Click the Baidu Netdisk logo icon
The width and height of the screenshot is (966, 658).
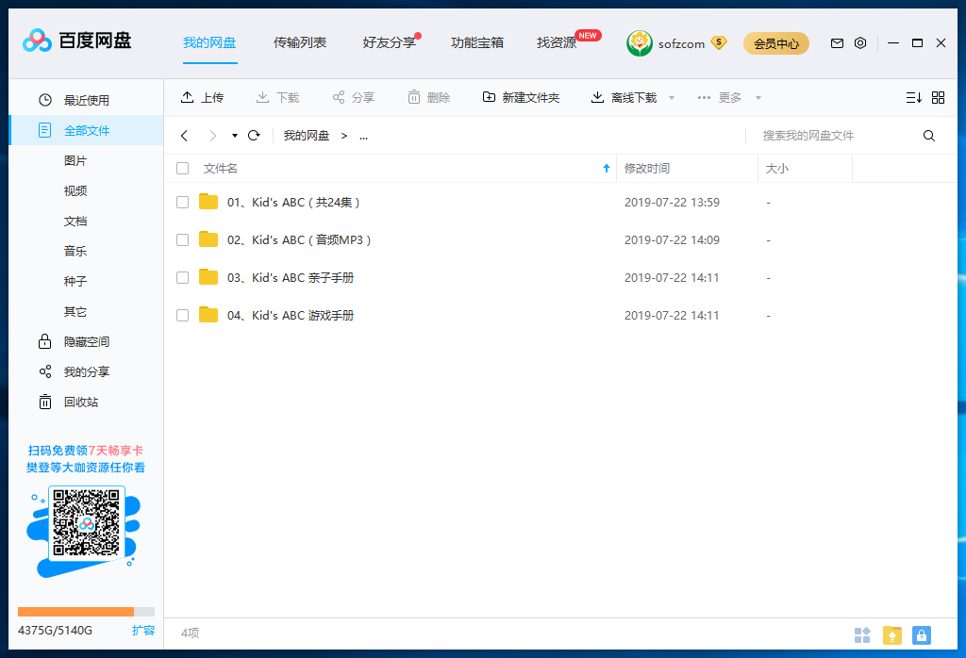coord(37,41)
